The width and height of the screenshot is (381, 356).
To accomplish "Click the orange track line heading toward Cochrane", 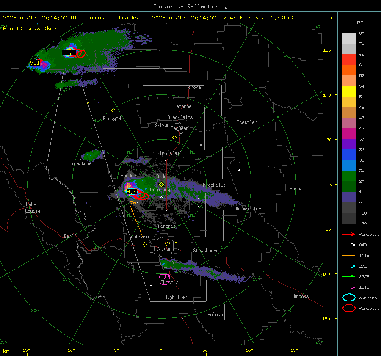I will pos(136,220).
